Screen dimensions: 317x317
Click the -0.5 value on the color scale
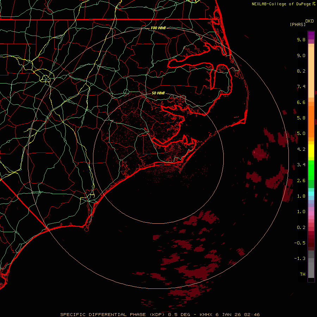(x=300, y=243)
